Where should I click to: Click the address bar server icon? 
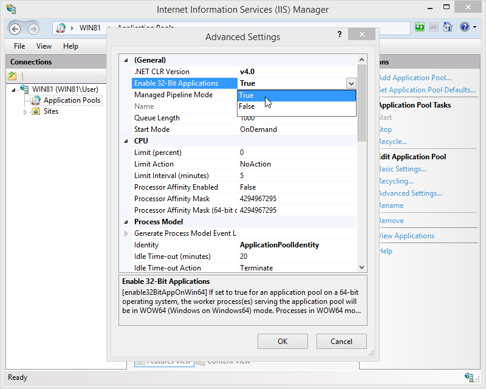coord(61,28)
